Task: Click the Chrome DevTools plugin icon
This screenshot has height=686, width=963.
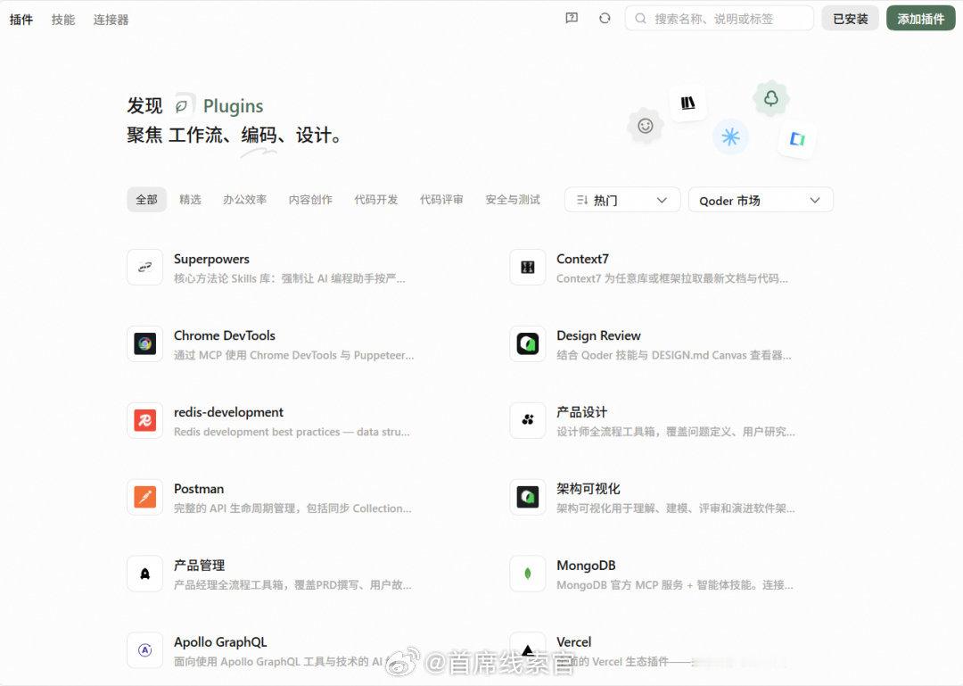Action: coord(145,343)
